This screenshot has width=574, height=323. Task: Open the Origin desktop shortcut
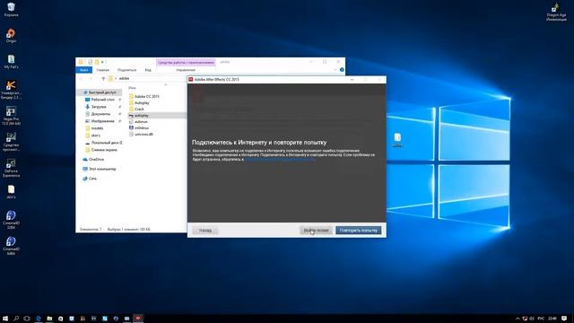tap(11, 36)
